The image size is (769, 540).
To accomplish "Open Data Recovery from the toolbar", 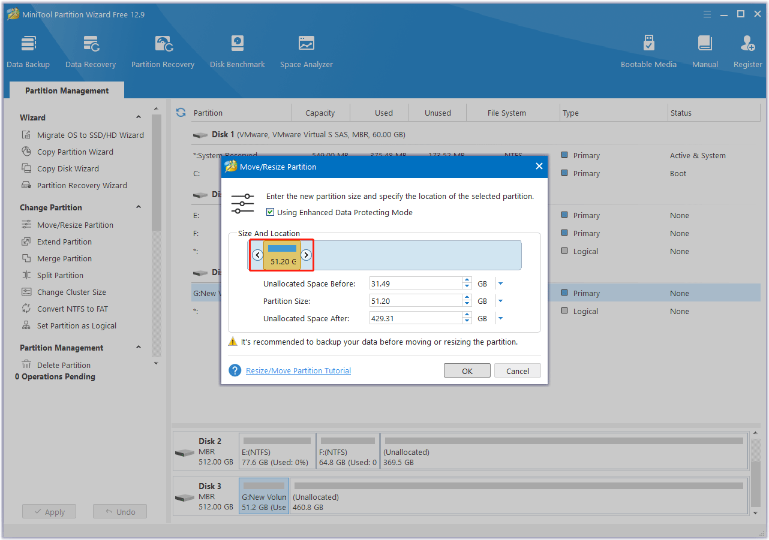I will click(91, 51).
